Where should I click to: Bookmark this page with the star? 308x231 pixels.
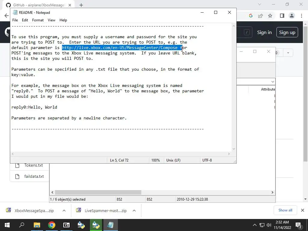[270, 16]
